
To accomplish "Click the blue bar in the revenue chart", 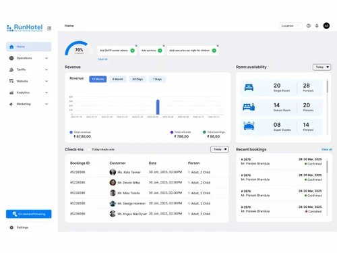I will tap(158, 107).
